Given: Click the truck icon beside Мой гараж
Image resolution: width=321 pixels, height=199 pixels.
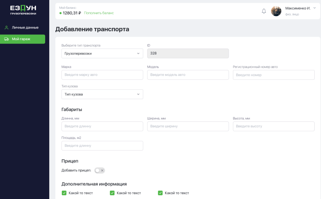Looking at the screenshot, I should [6, 39].
